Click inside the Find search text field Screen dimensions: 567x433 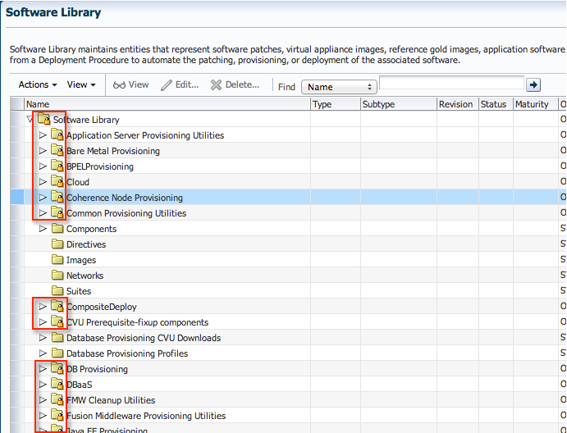coord(451,84)
